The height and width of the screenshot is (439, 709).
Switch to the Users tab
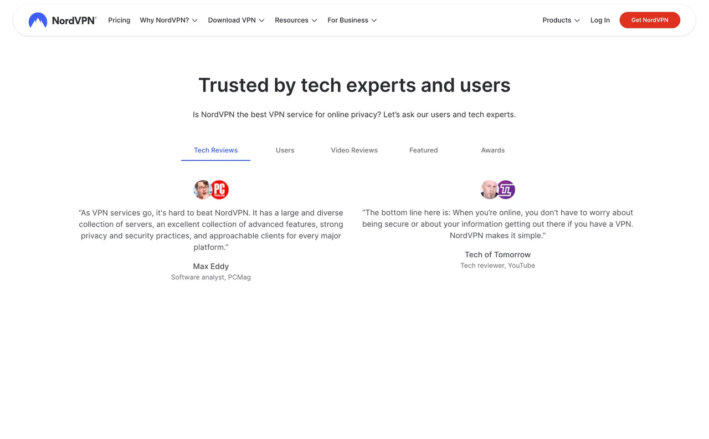click(x=285, y=150)
